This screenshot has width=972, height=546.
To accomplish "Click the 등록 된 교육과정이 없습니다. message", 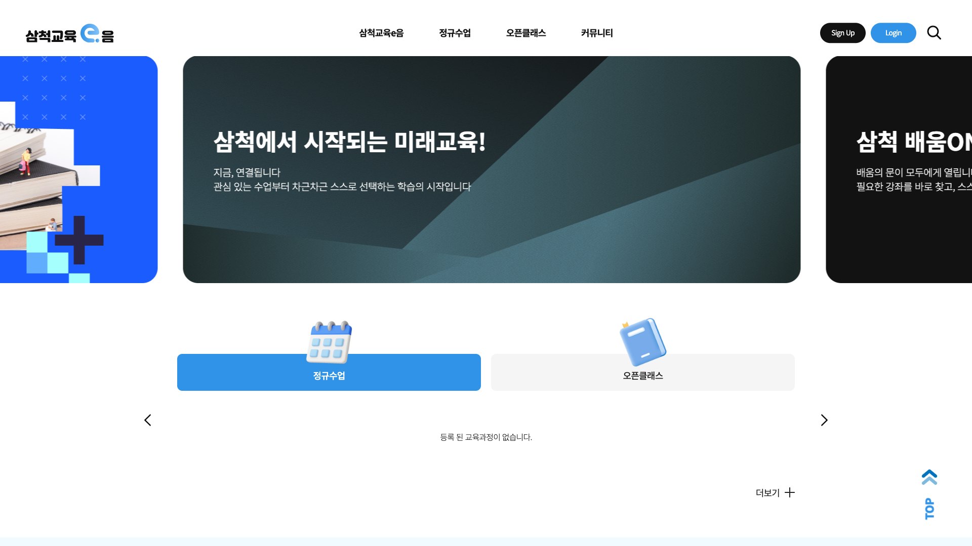I will [x=486, y=437].
